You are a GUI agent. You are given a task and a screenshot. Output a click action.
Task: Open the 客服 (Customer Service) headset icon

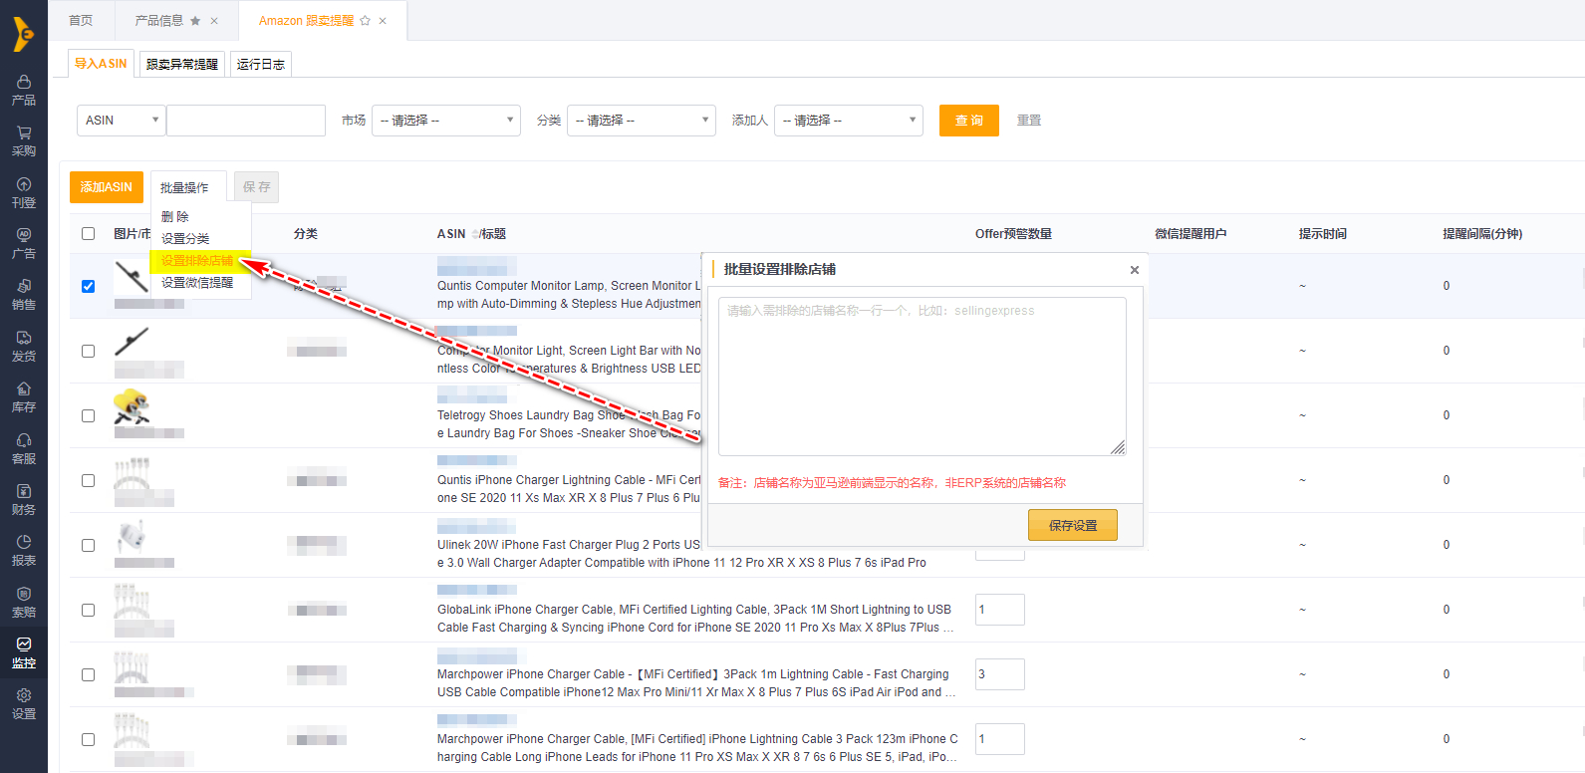[x=24, y=448]
